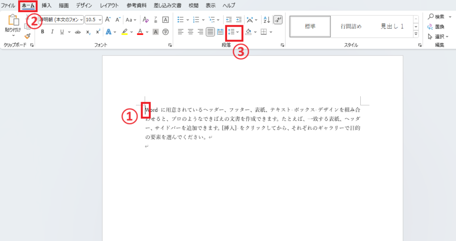Image resolution: width=456 pixels, height=241 pixels.
Task: Toggle Italic formatting
Action: (52, 32)
